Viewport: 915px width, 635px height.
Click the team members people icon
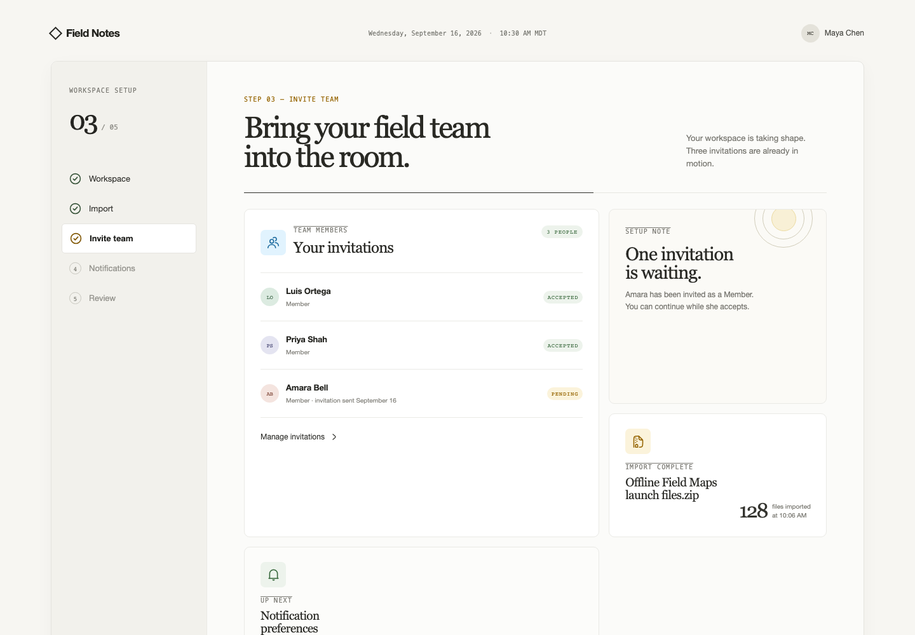point(273,243)
